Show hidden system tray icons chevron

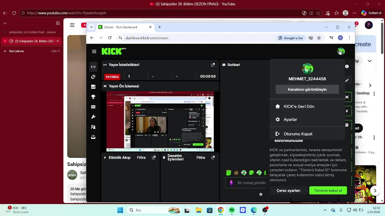pos(325,210)
